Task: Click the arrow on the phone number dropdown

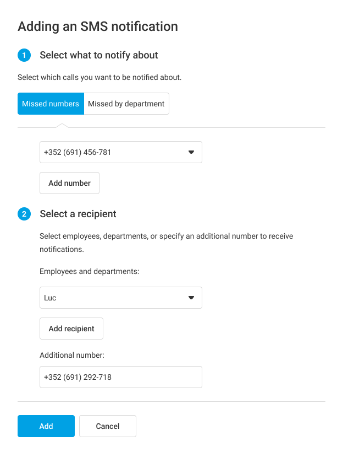Action: (x=191, y=152)
